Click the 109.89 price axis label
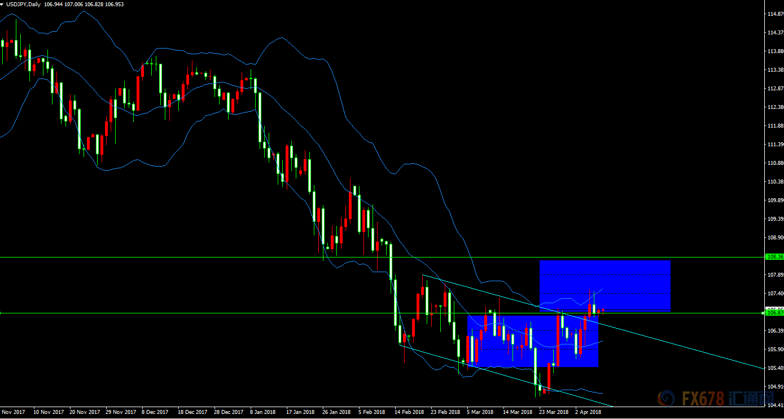784x419 pixels. click(x=775, y=200)
